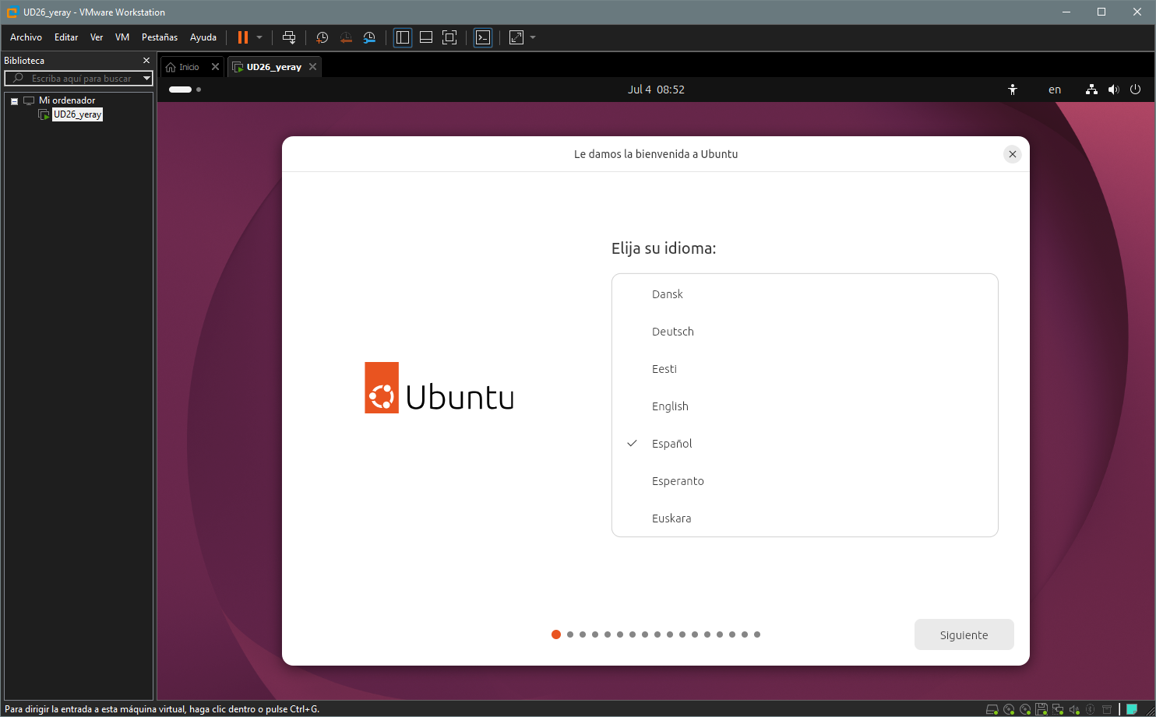Close the Ubuntu welcome dialog
Viewport: 1156px width, 717px height.
[1012, 154]
